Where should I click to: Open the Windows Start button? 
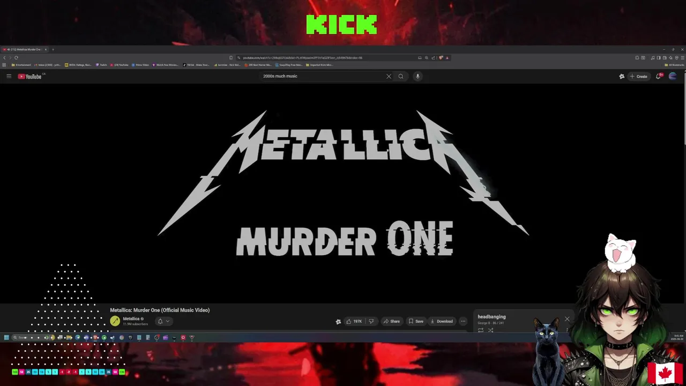click(x=6, y=337)
